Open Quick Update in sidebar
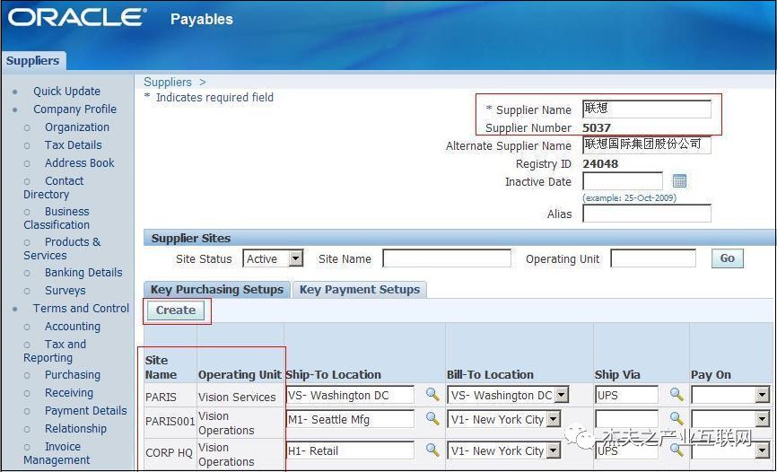 (x=66, y=92)
